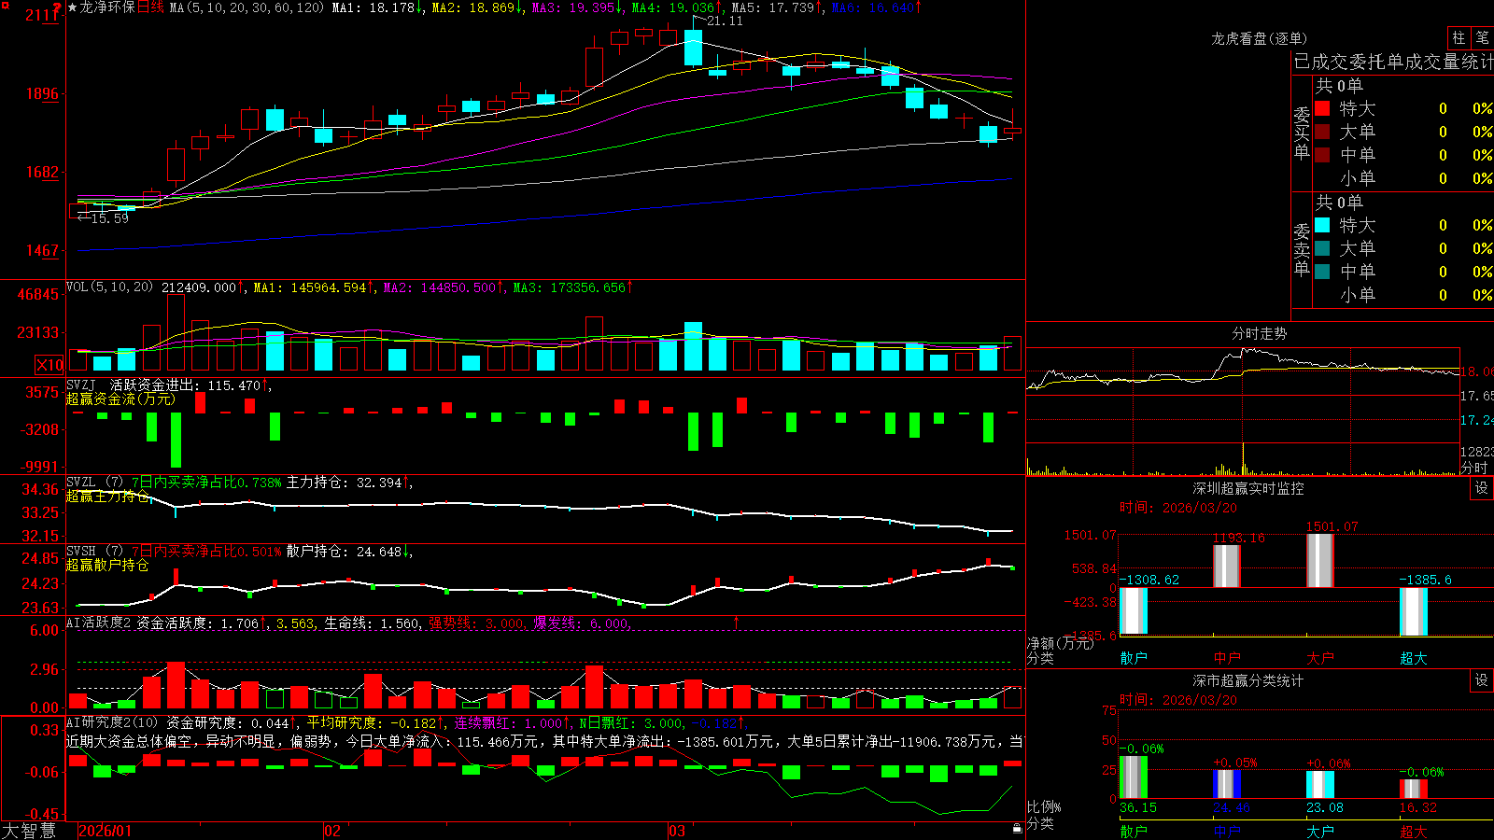
Task: Click the 日线 period label
Action: 150,7
